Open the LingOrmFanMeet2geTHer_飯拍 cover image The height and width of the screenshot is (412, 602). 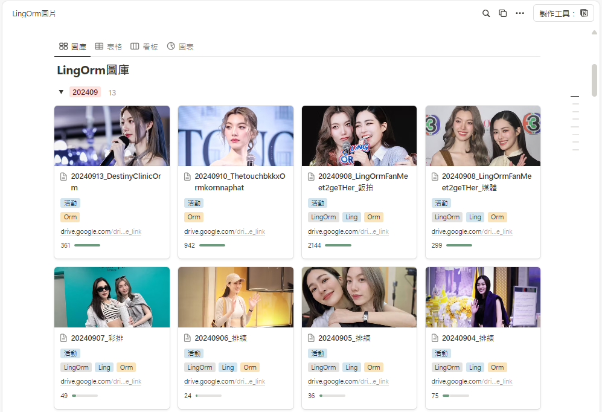[359, 136]
